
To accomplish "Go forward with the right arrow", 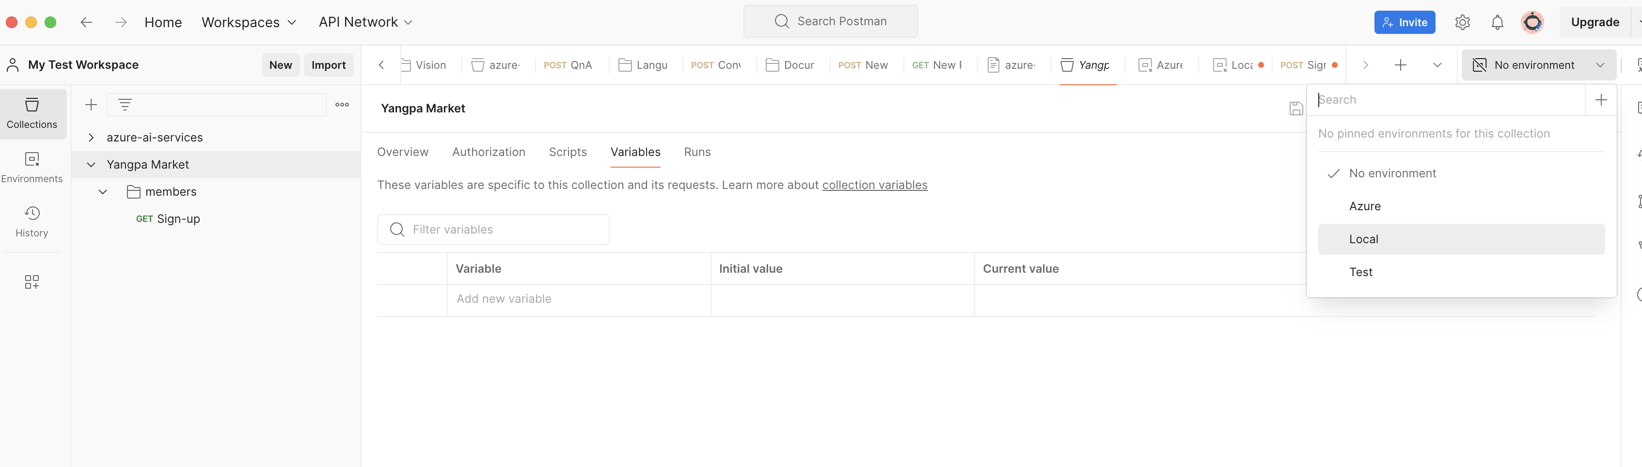I will (x=121, y=22).
